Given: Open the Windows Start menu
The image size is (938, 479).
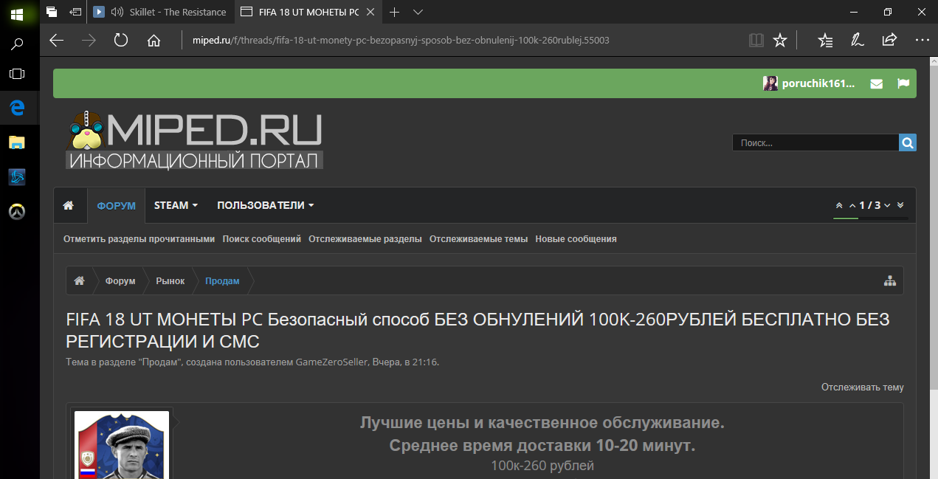Looking at the screenshot, I should [x=17, y=13].
